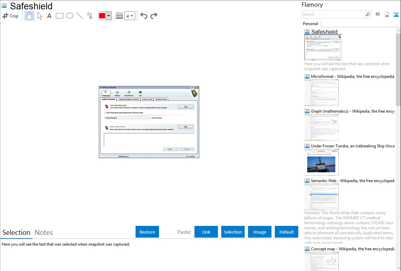The height and width of the screenshot is (271, 401).
Task: Click the Default paste button
Action: coord(287,232)
